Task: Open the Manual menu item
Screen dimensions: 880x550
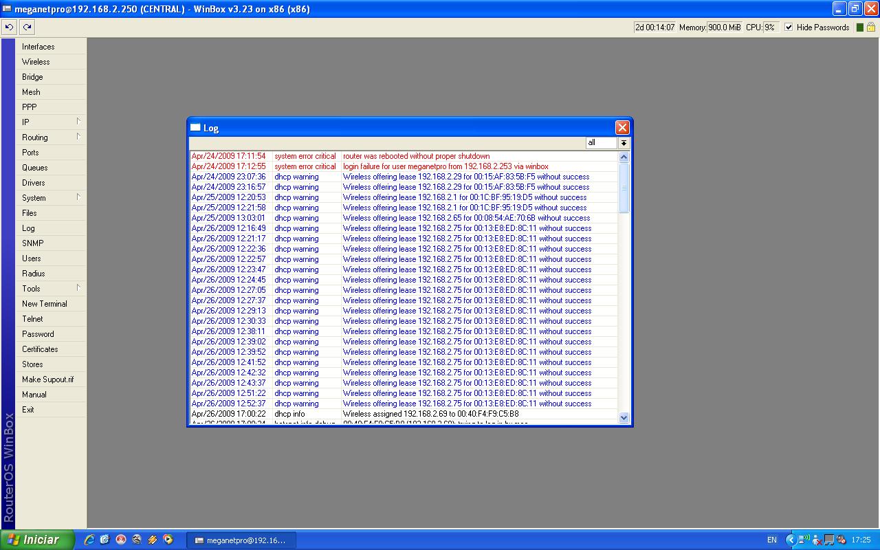Action: (51, 395)
